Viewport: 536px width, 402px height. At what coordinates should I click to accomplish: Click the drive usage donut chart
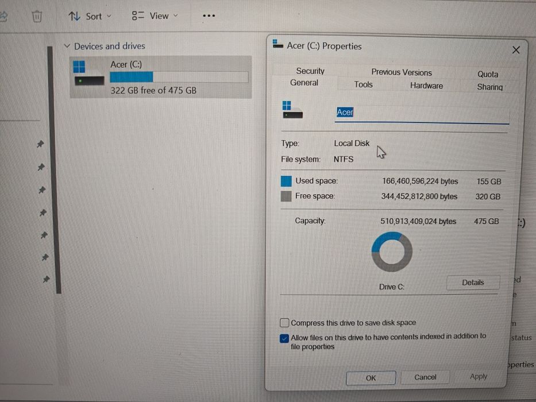[x=392, y=252]
